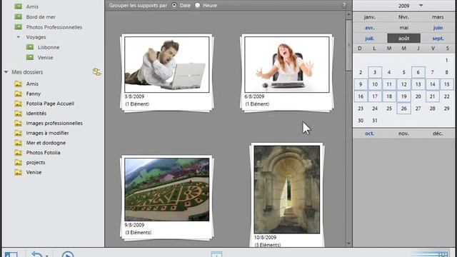The height and width of the screenshot is (257, 457).
Task: Collapse the Voyages album category
Action: (19, 37)
